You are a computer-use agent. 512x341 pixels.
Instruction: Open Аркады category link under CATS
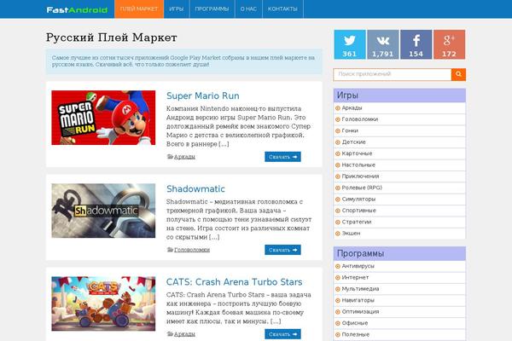click(184, 334)
